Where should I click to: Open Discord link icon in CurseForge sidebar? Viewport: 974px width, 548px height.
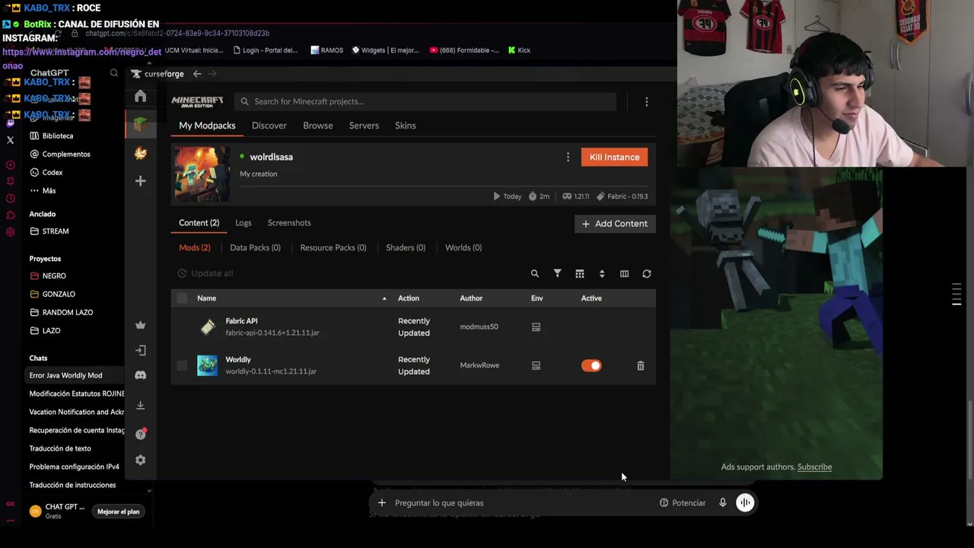tap(140, 375)
